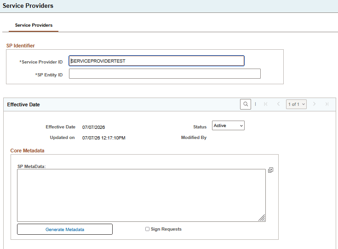Viewport: 338px width, 249px height.
Task: Click the Updated on label
Action: [x=62, y=138]
